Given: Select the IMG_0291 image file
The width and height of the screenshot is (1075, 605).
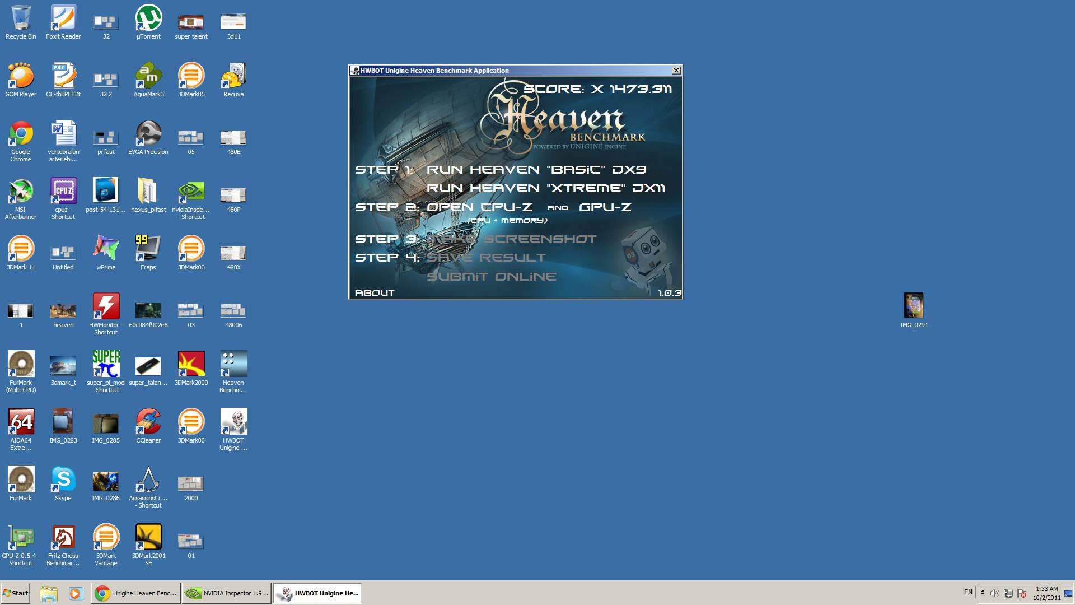Looking at the screenshot, I should pyautogui.click(x=914, y=311).
